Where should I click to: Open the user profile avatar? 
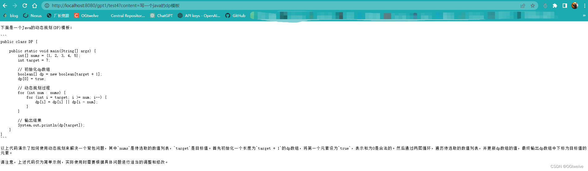[x=575, y=6]
